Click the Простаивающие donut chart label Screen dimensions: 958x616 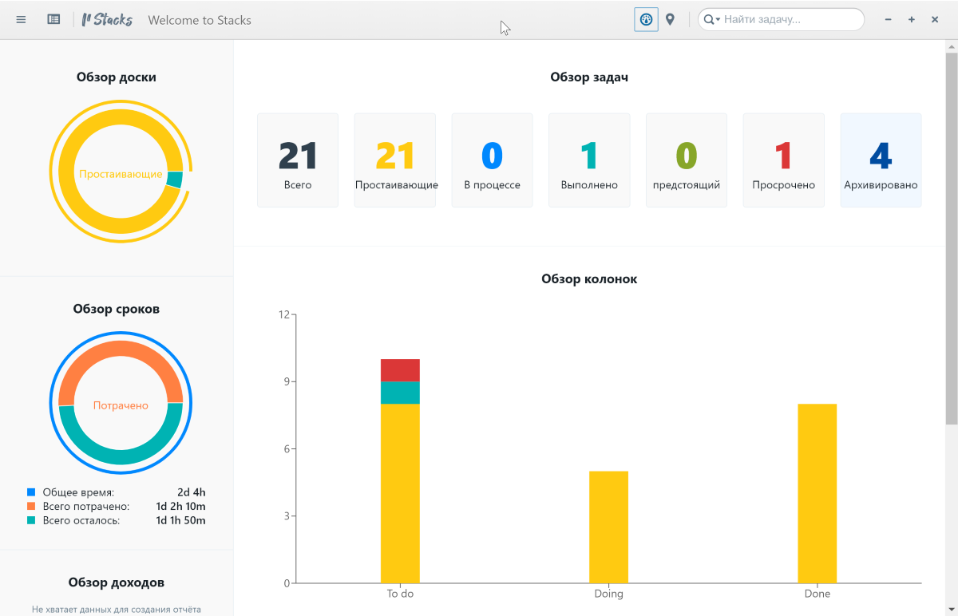121,174
